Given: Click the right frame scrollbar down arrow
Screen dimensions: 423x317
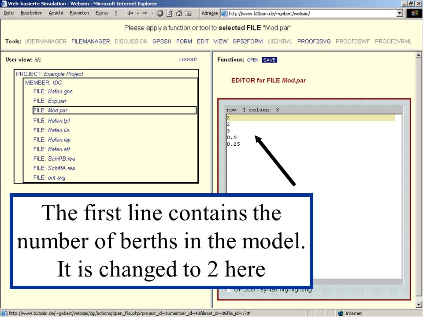Looking at the screenshot, I should (x=419, y=305).
